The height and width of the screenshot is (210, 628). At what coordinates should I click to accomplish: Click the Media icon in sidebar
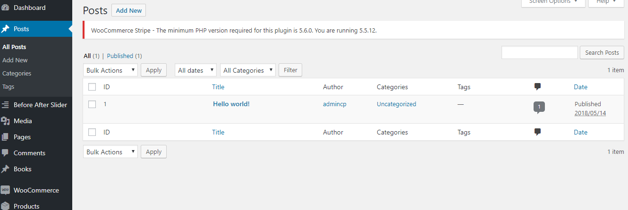pos(5,121)
